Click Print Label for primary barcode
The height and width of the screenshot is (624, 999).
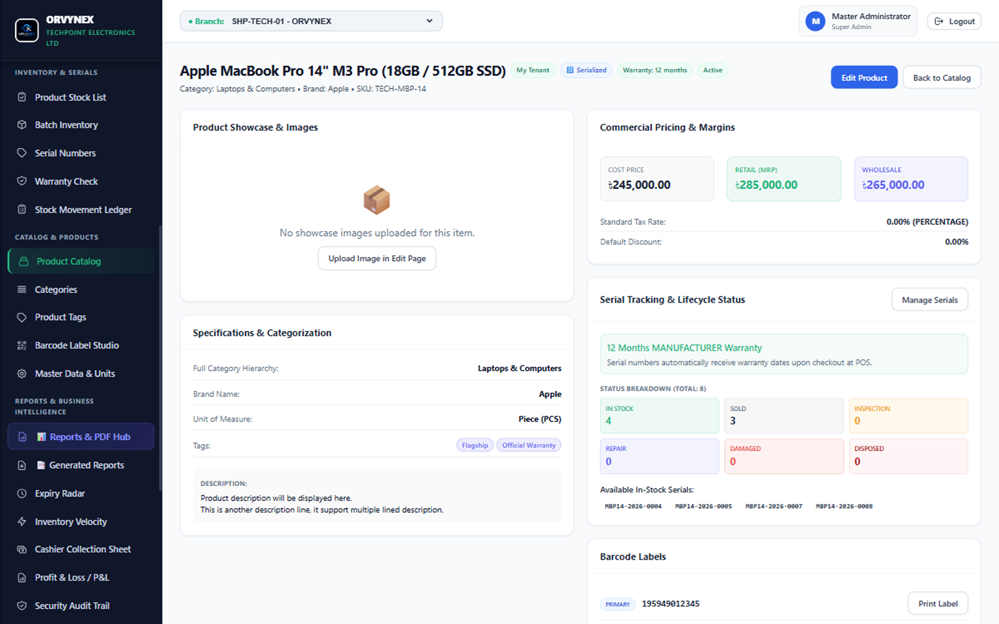[938, 603]
